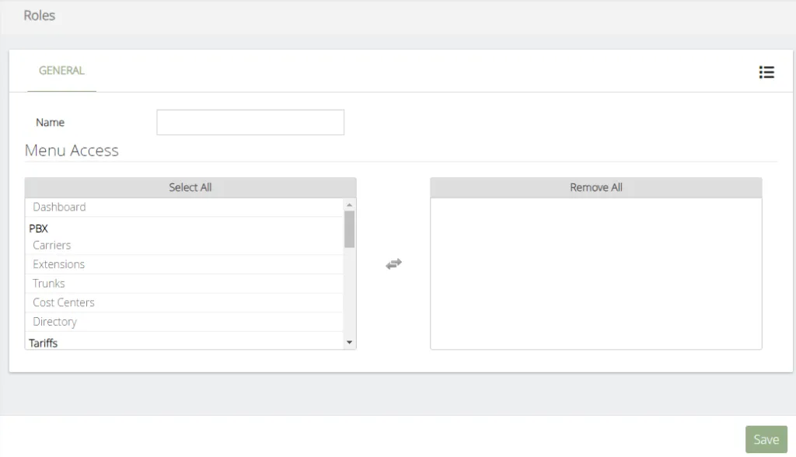Viewport: 796px width, 457px height.
Task: Focus the Name input field
Action: pos(250,122)
